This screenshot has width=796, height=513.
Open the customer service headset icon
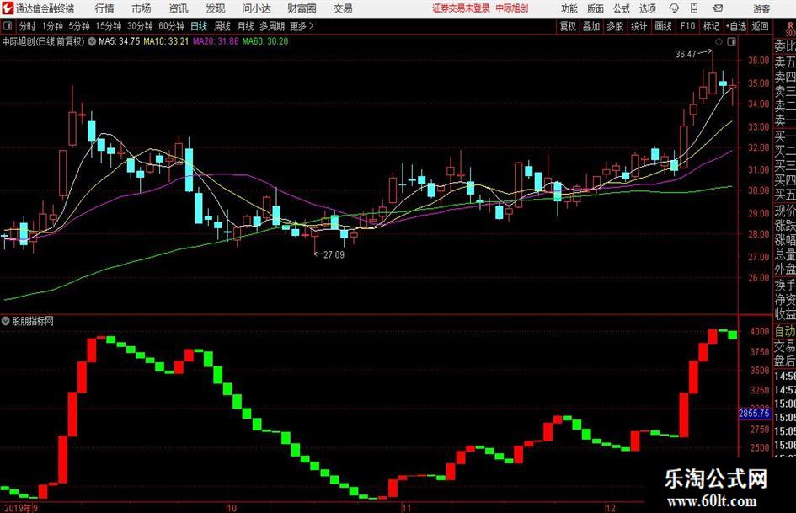pyautogui.click(x=674, y=8)
